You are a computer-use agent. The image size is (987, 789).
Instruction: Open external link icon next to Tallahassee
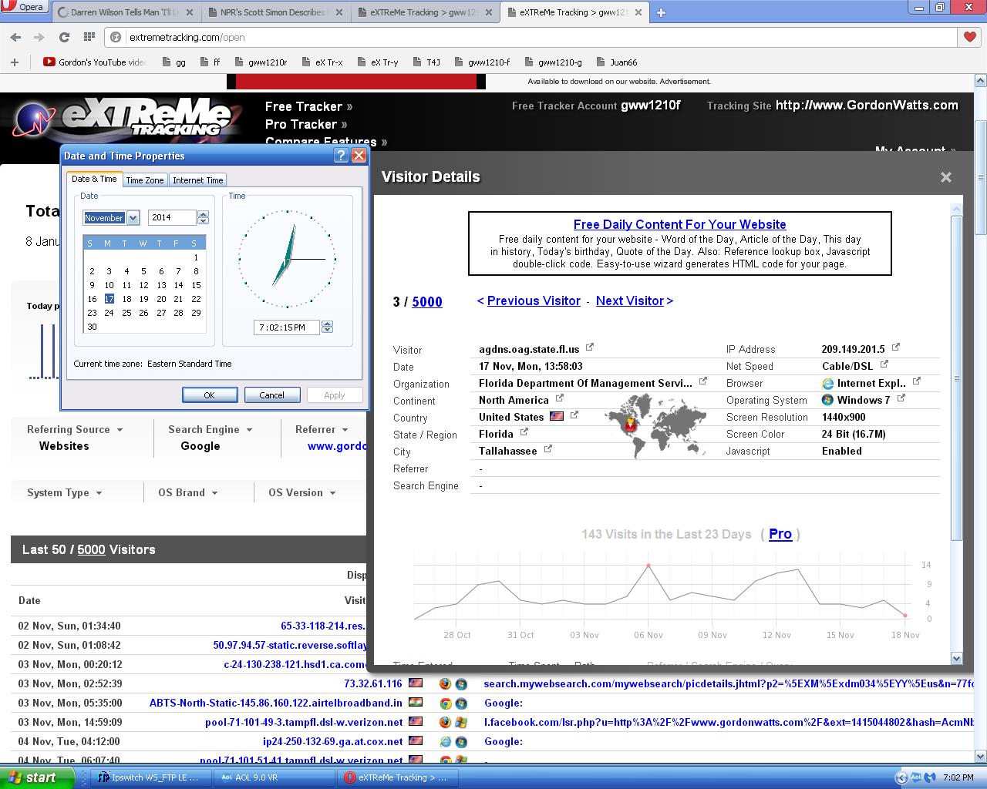[x=548, y=449]
